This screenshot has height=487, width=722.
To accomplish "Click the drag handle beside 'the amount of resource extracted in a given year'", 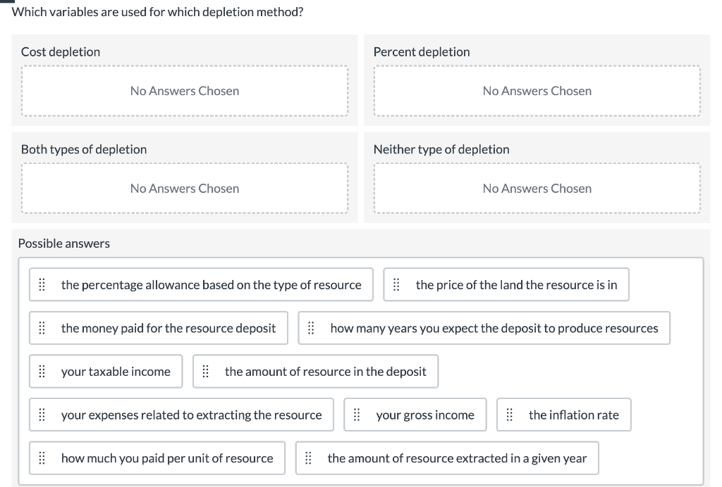I will coord(308,458).
